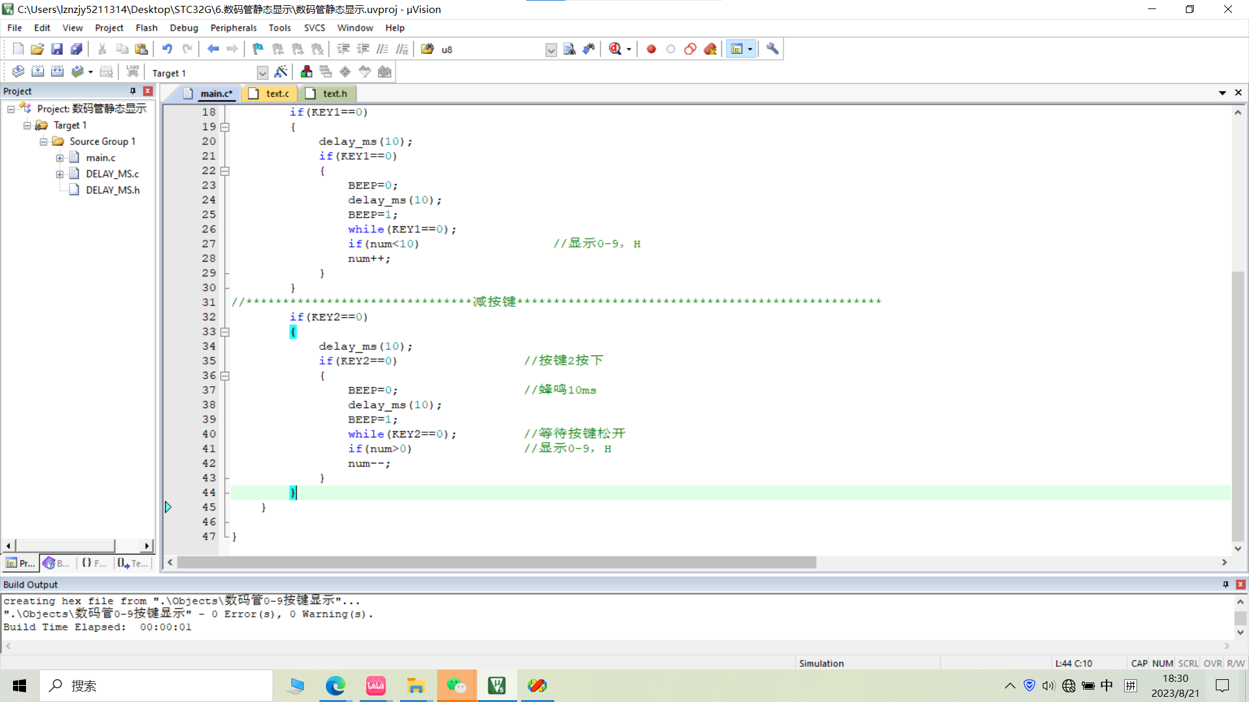The height and width of the screenshot is (702, 1249).
Task: Open the Target 1 selection dropdown
Action: pos(262,73)
